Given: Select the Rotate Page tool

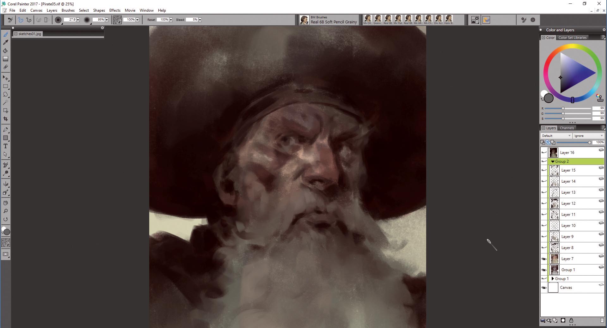Looking at the screenshot, I should click(x=5, y=219).
